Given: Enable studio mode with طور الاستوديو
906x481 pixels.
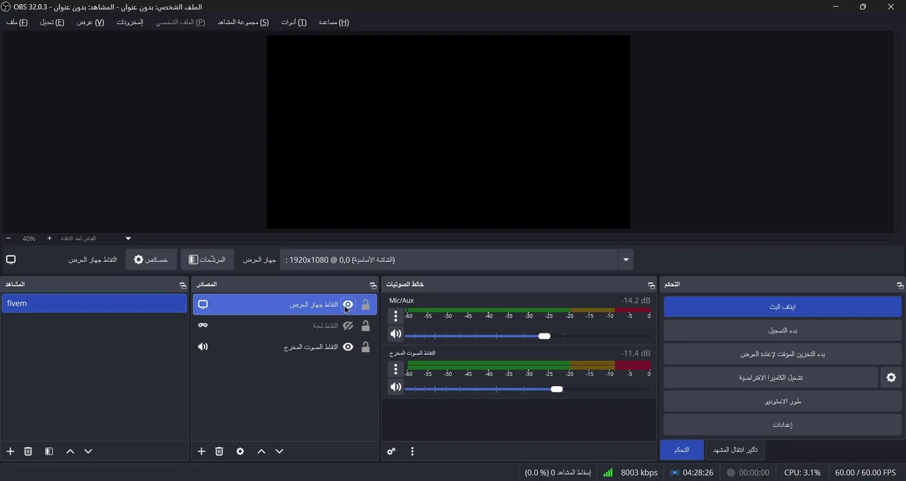Looking at the screenshot, I should coord(782,402).
